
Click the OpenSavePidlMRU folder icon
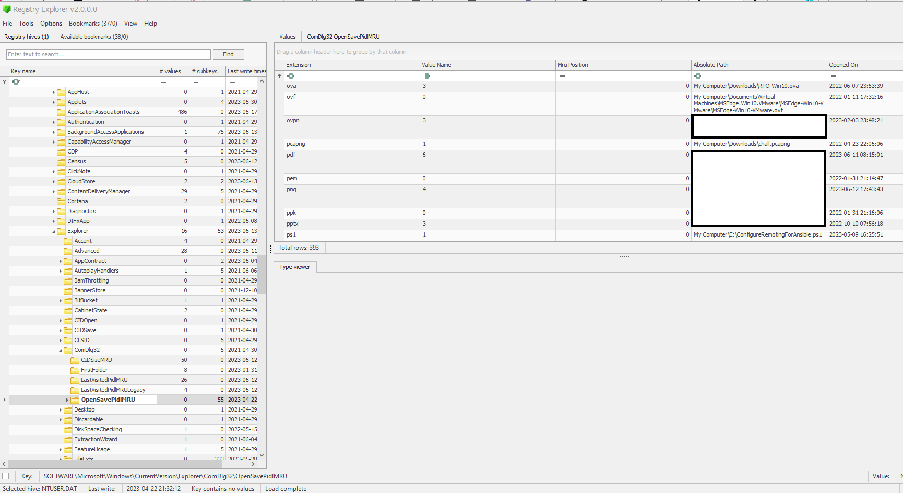click(75, 400)
